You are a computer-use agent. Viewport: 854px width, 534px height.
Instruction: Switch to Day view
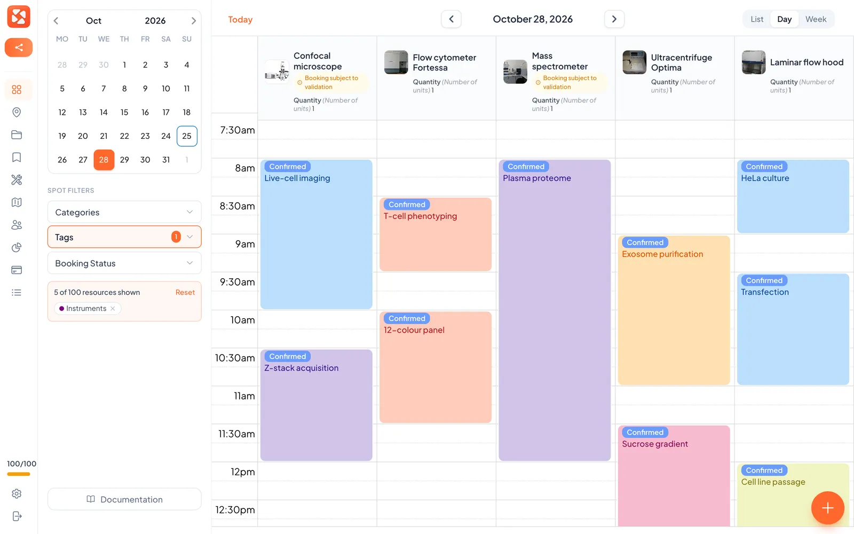784,19
